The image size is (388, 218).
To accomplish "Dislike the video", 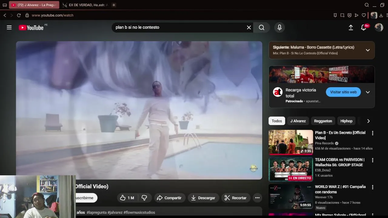I will 145,198.
